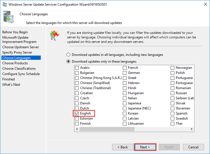Click the Back button

[x=123, y=147]
